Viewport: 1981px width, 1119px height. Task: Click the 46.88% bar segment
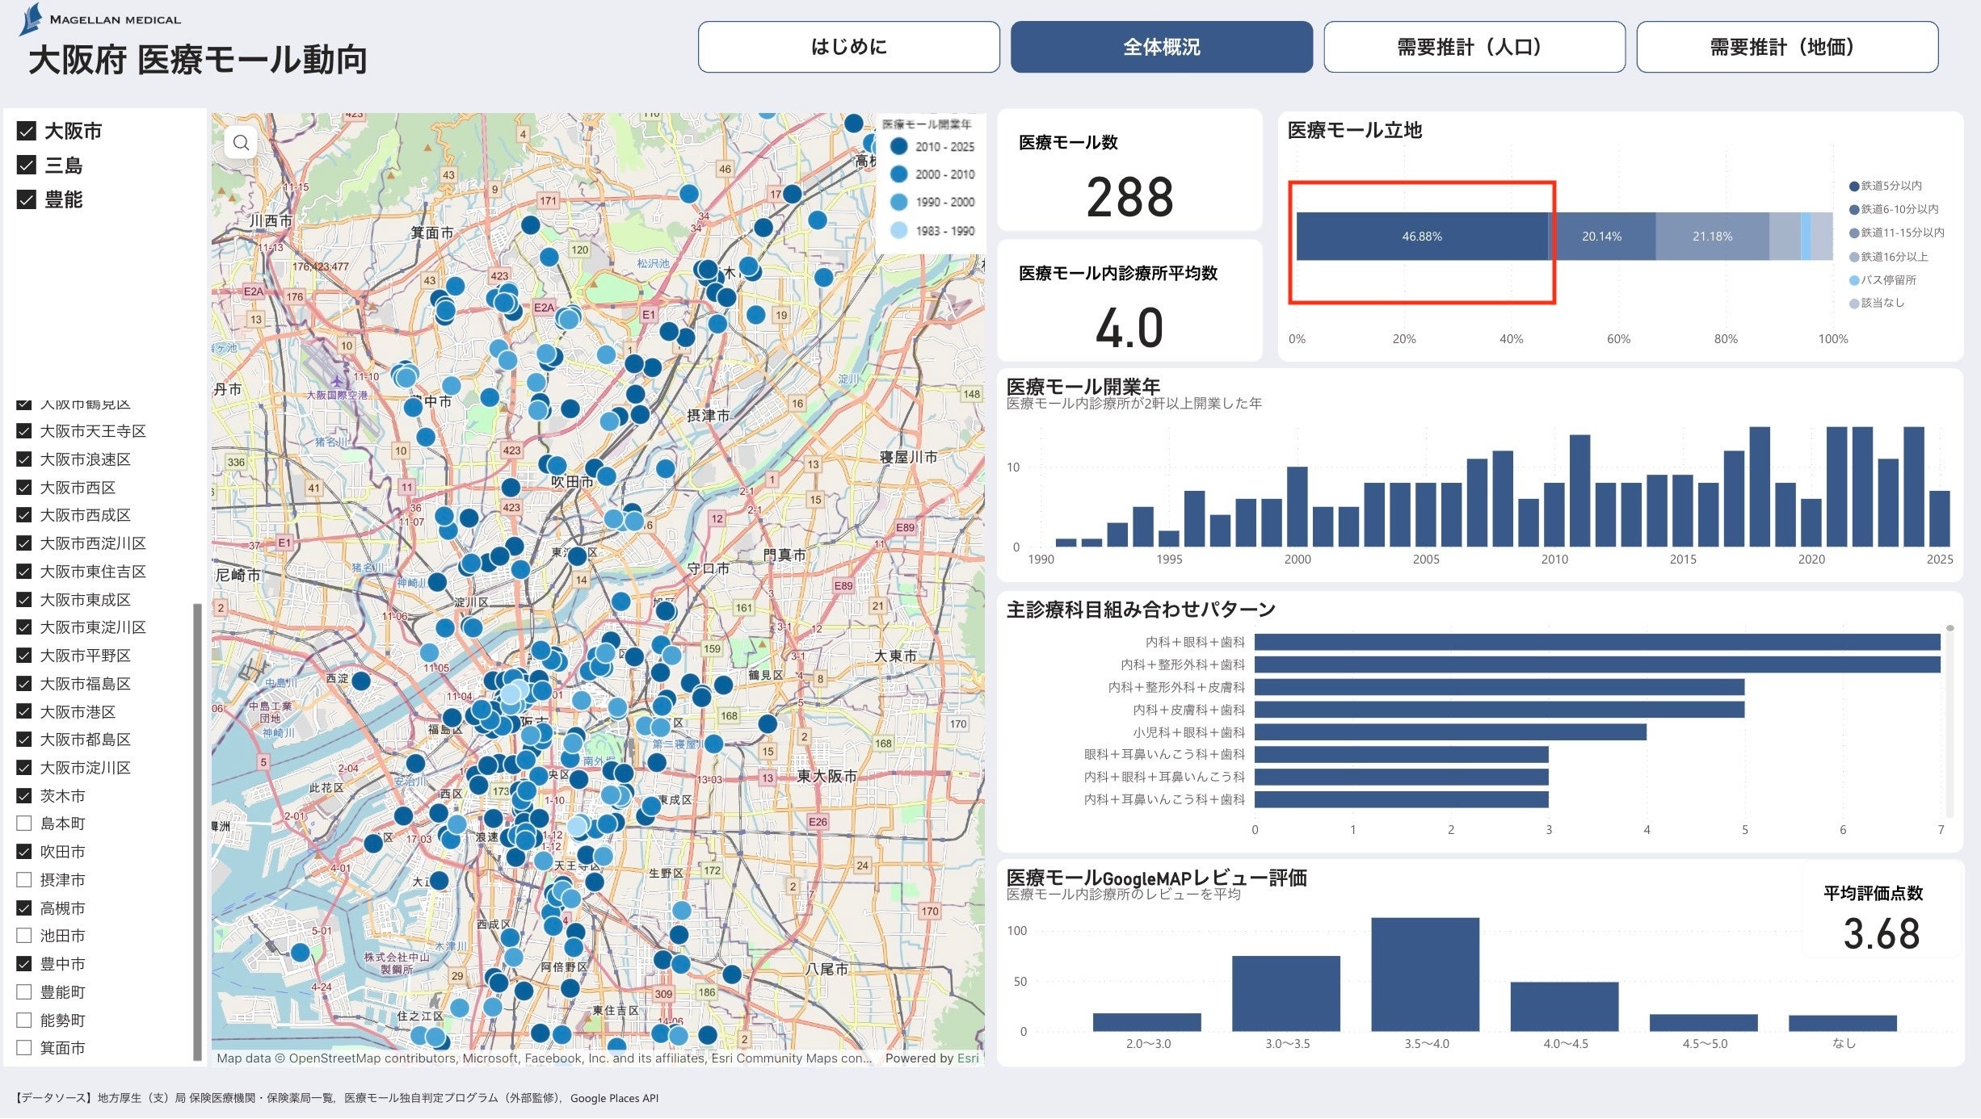pyautogui.click(x=1421, y=237)
